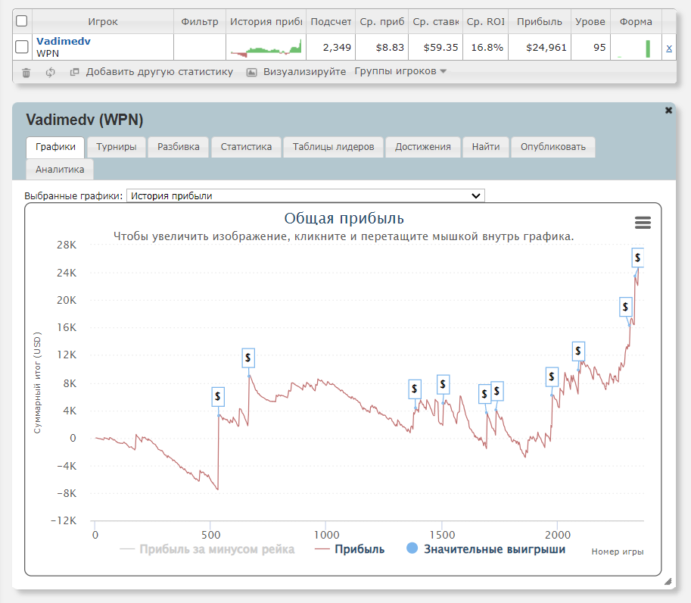Screen dimensions: 691x603
Task: Click the trash delete icon
Action: tap(26, 72)
